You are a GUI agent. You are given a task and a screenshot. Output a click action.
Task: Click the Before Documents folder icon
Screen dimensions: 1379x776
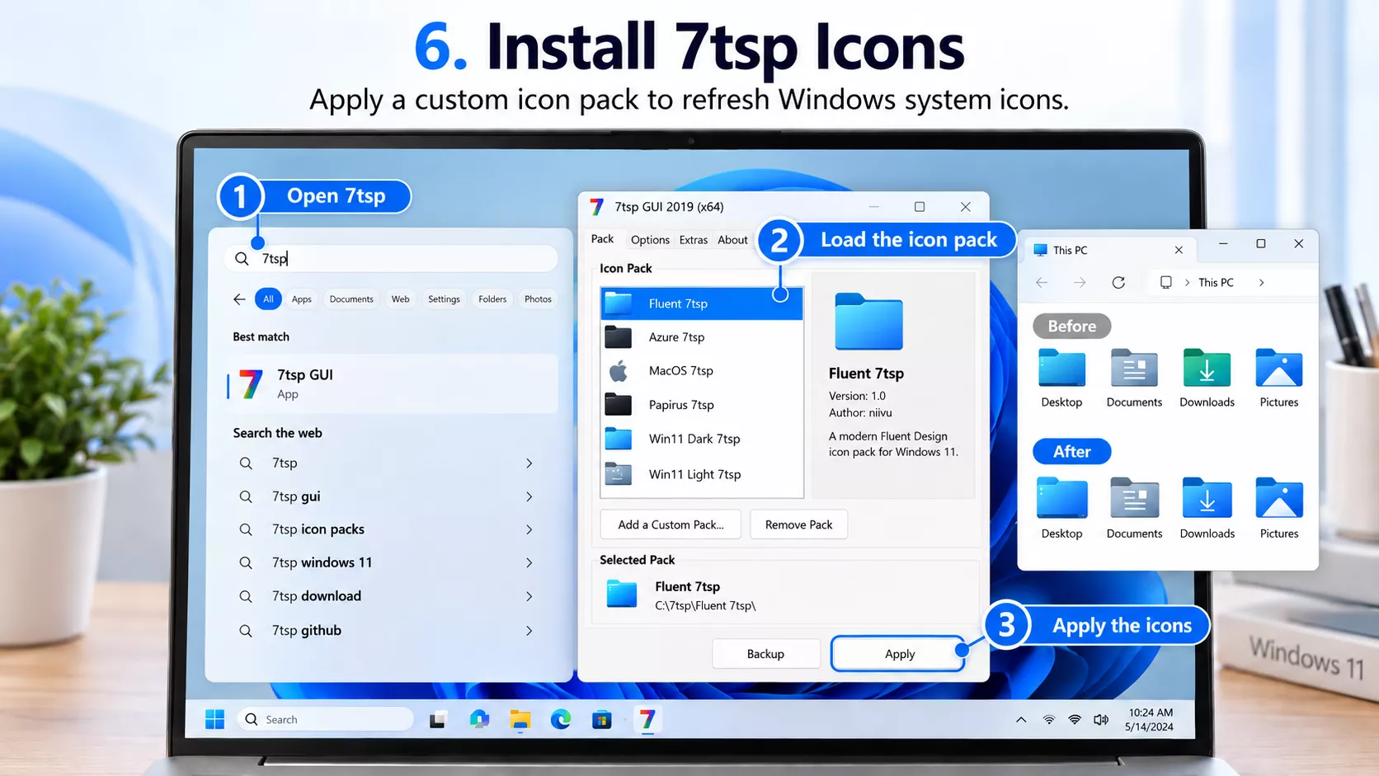(1134, 368)
